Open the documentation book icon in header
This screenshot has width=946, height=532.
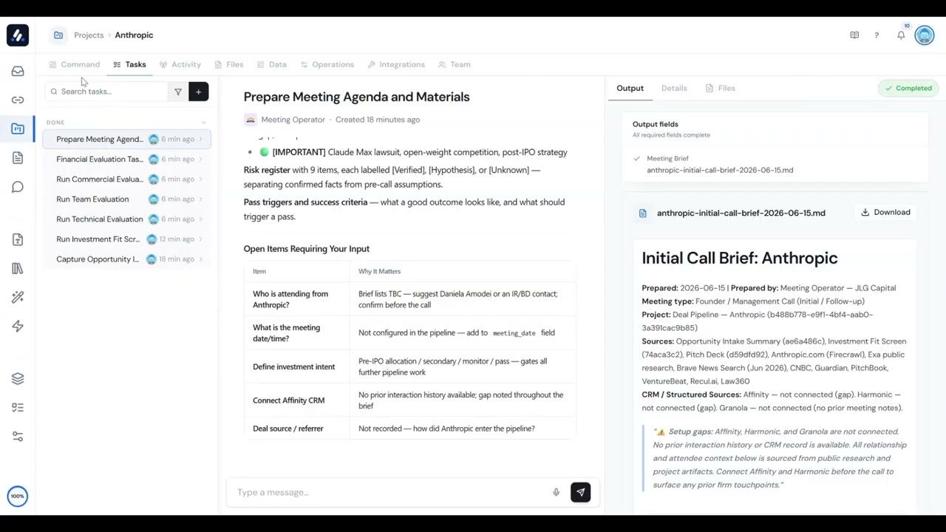[854, 35]
